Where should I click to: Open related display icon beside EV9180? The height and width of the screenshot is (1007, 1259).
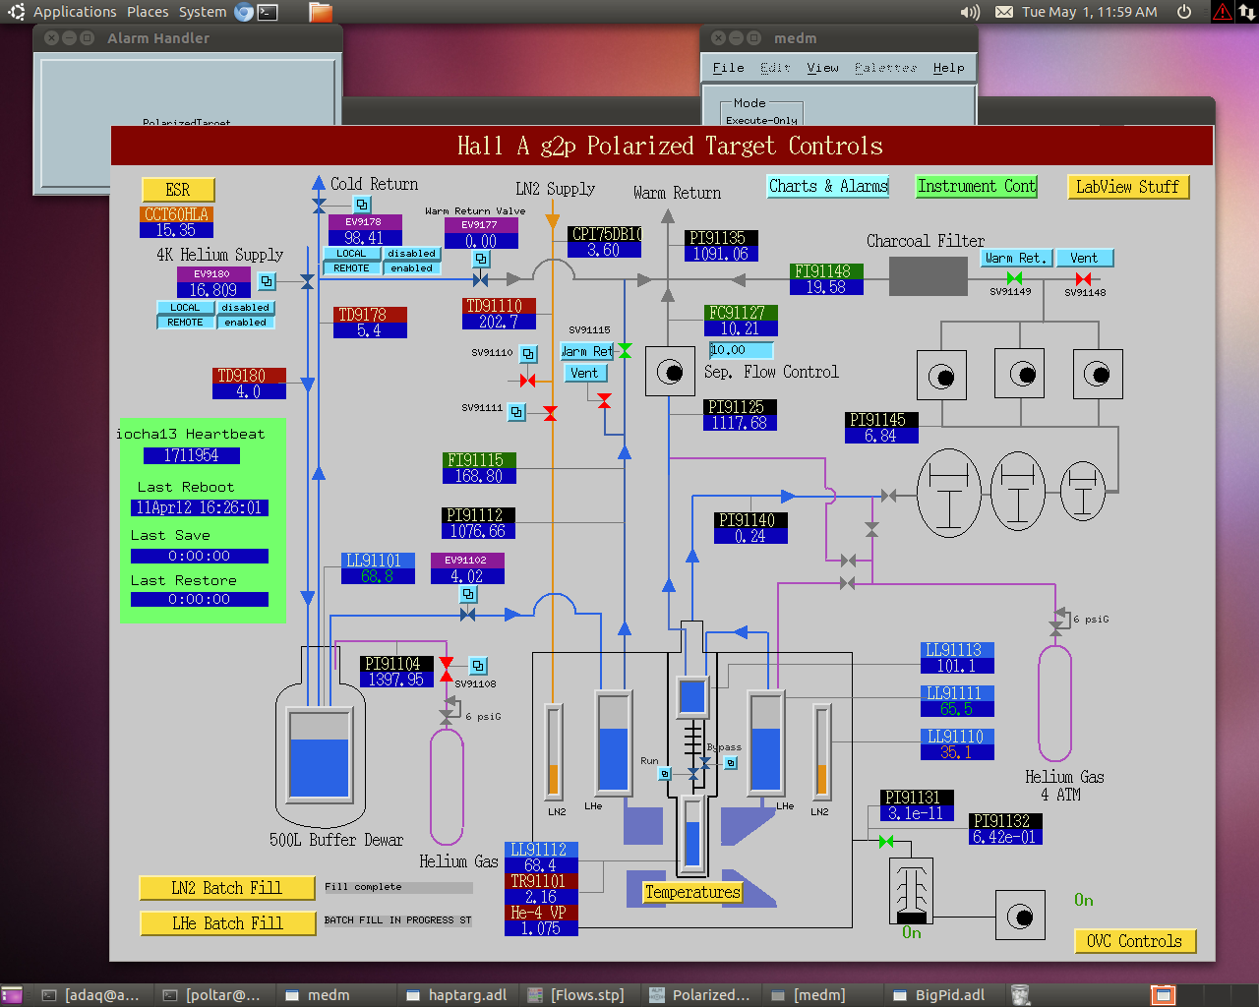[267, 281]
